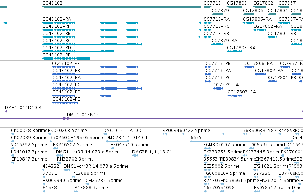The height and width of the screenshot is (193, 303).
Task: Click protein label CG43102-PD
Action: [x=67, y=92]
